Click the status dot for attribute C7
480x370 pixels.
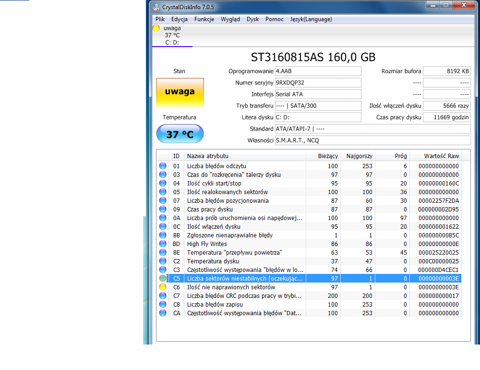point(163,296)
